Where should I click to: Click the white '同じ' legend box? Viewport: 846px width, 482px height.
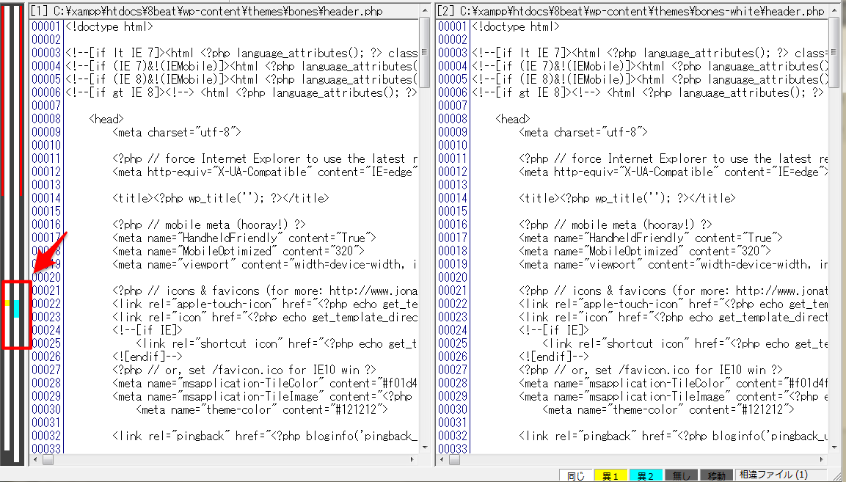click(x=576, y=476)
